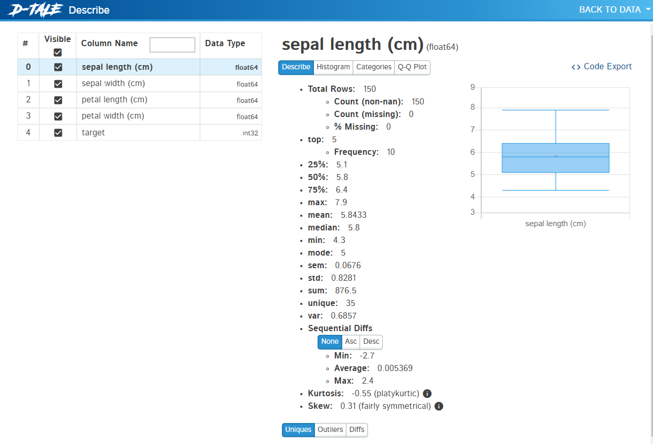
Task: Open the Outliers section
Action: coord(330,430)
